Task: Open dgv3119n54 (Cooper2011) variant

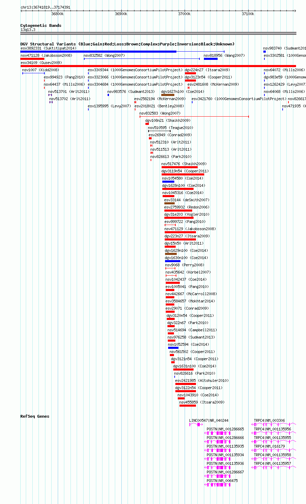Action: coord(185,171)
